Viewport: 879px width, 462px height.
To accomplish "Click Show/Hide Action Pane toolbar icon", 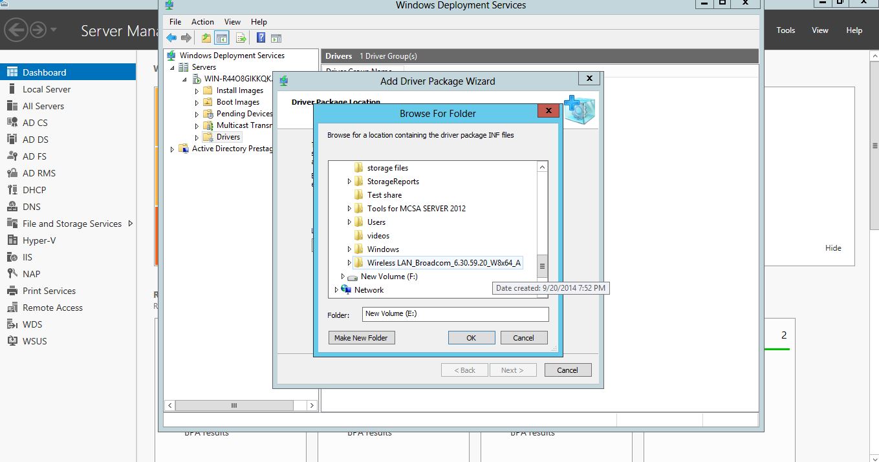I will coord(276,38).
